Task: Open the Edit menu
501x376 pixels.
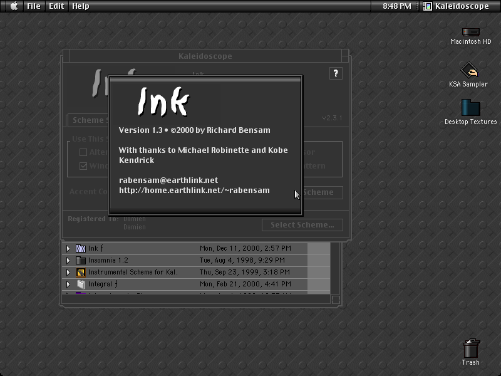Action: pyautogui.click(x=56, y=6)
